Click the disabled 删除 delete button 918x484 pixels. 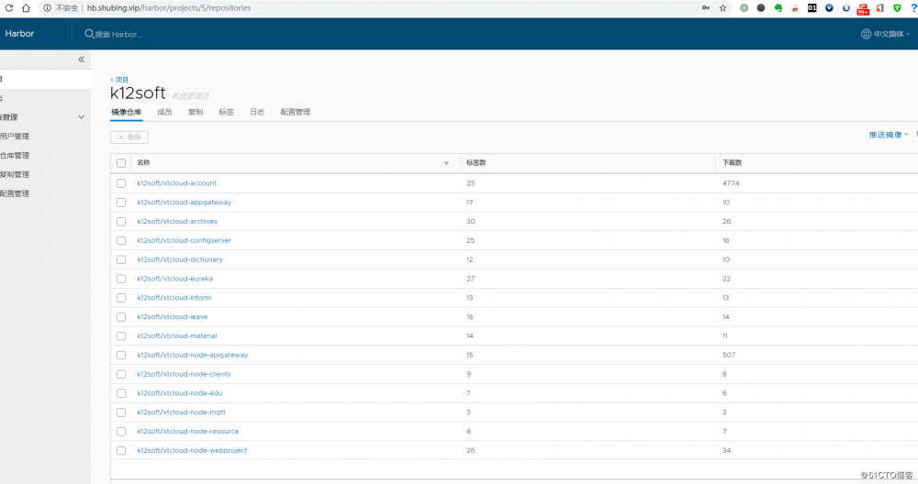(129, 137)
